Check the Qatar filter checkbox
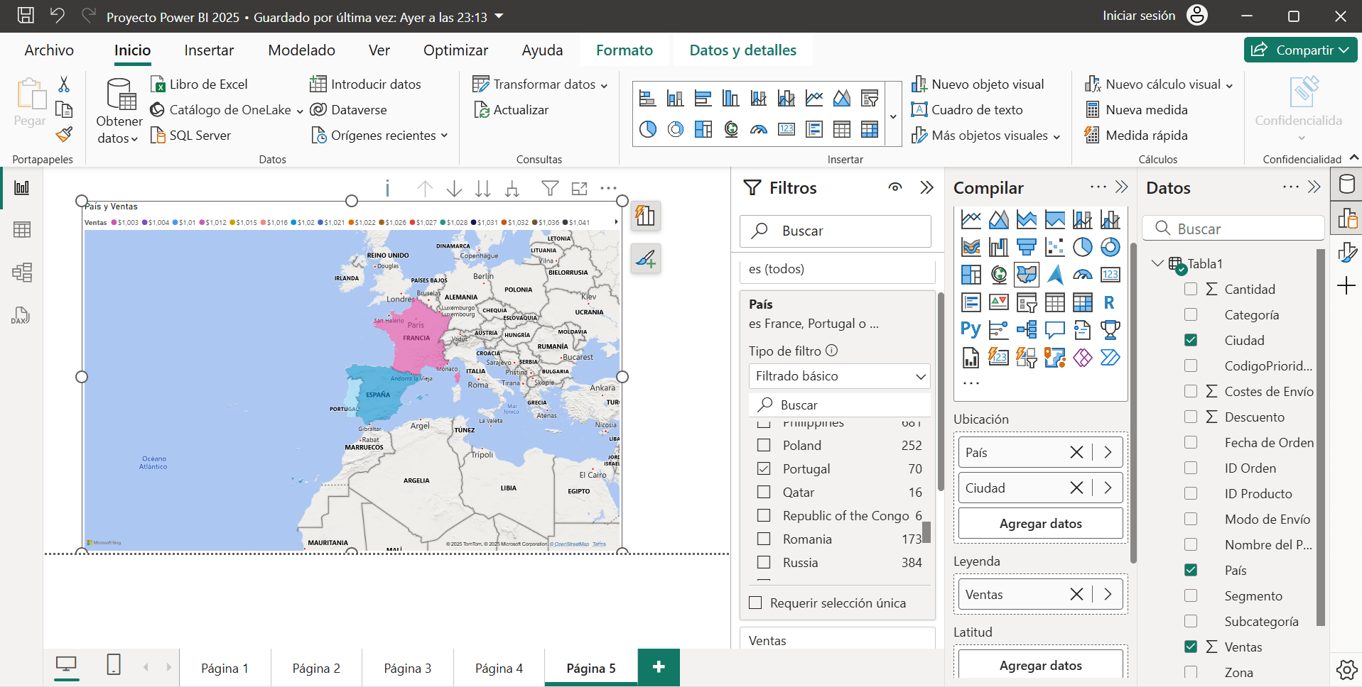This screenshot has height=687, width=1362. point(764,492)
